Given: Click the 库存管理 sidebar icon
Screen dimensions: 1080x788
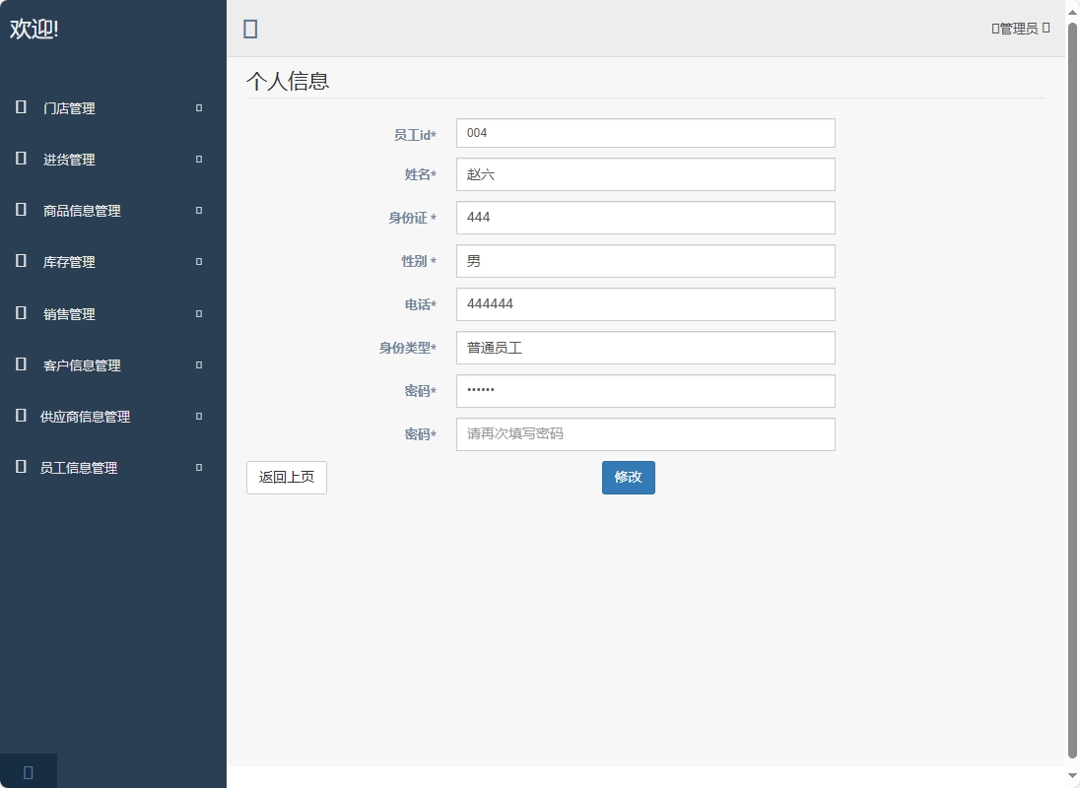Looking at the screenshot, I should click(x=20, y=262).
